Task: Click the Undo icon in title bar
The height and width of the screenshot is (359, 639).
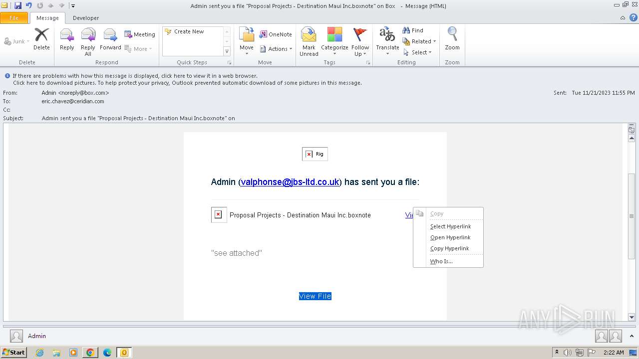Action: [x=29, y=5]
